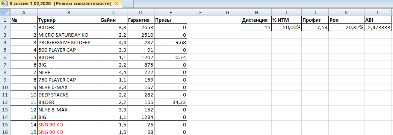Click the Excel file icon in the tab
This screenshot has height=135, width=393.
[x=4, y=4]
